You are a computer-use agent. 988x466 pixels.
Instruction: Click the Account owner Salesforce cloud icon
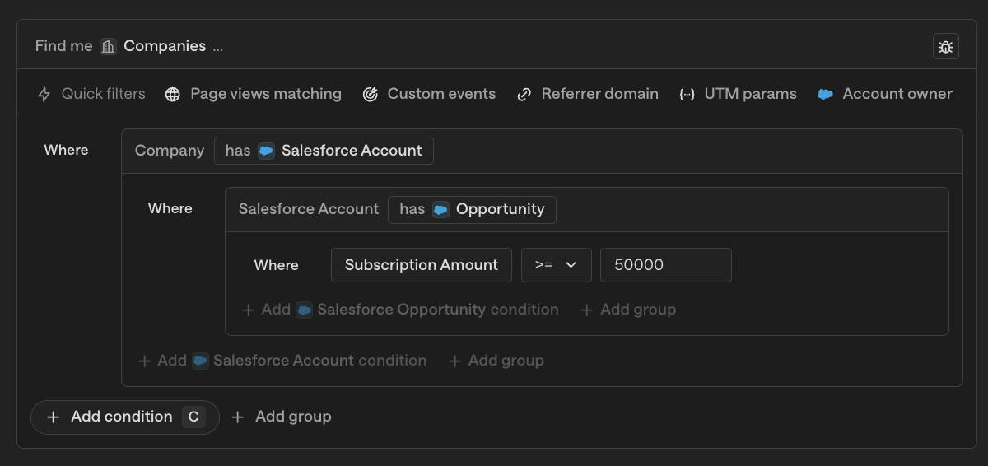click(825, 94)
